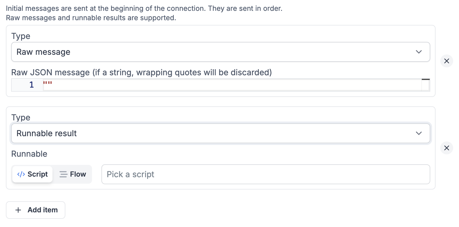Click the Flow lines icon
Screen dimensions: 459x227
[63, 174]
